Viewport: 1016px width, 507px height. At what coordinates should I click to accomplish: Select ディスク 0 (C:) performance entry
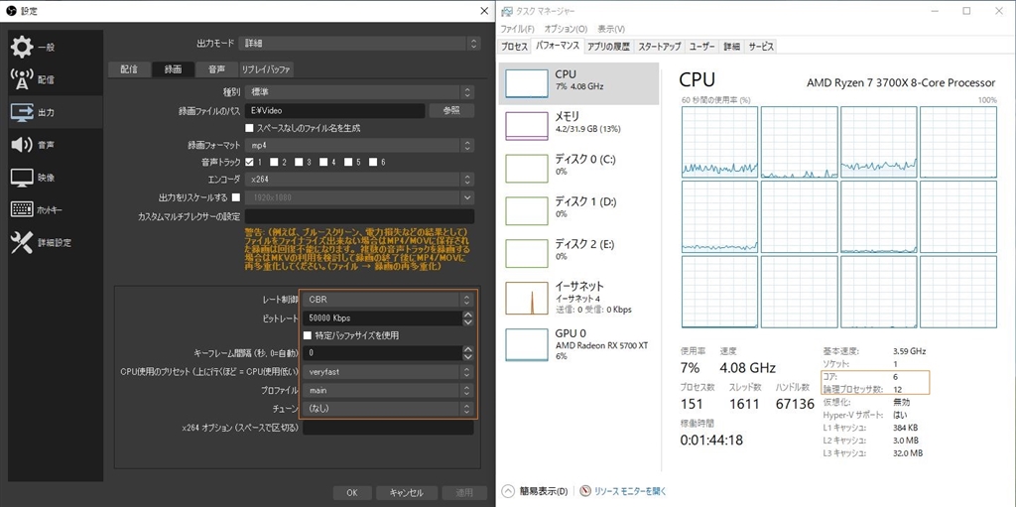(578, 168)
